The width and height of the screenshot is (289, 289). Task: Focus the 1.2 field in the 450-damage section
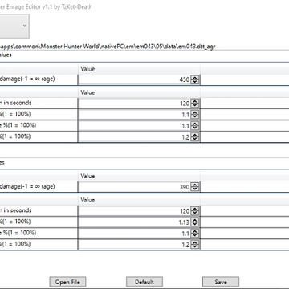134,137
